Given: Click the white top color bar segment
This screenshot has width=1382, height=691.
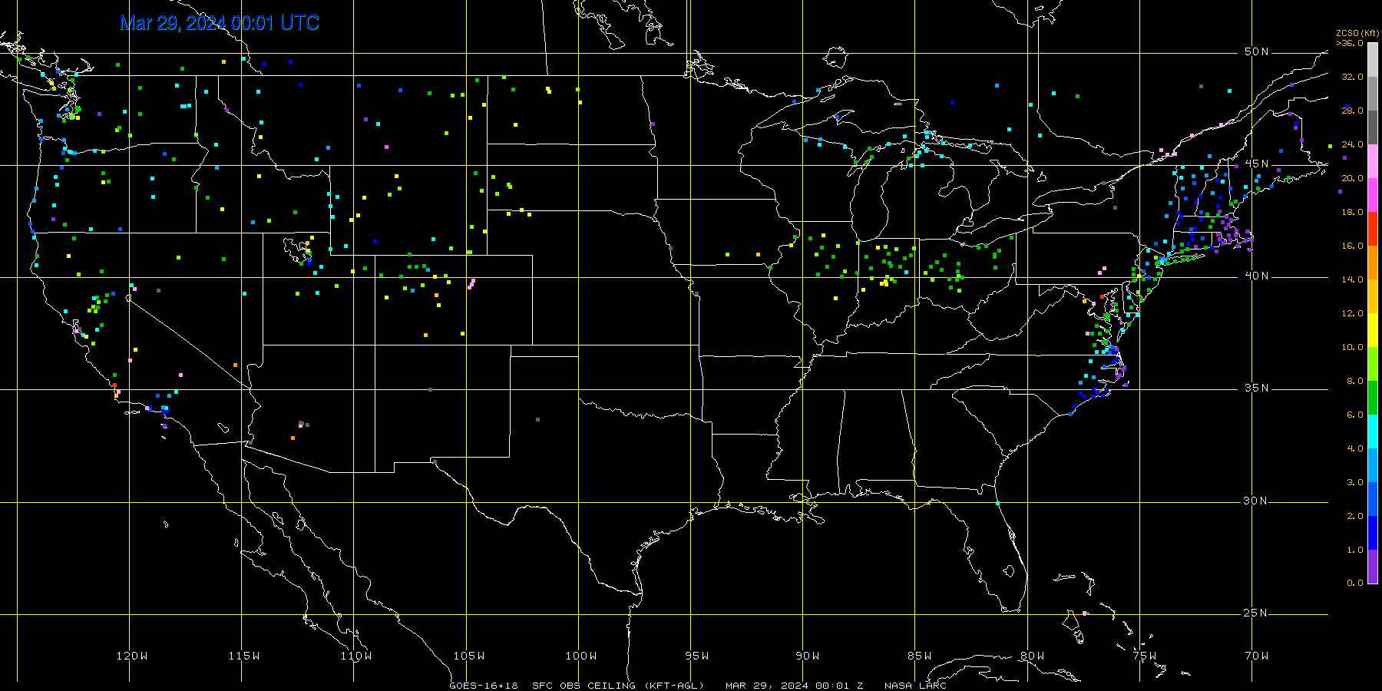Looking at the screenshot, I should (1373, 60).
